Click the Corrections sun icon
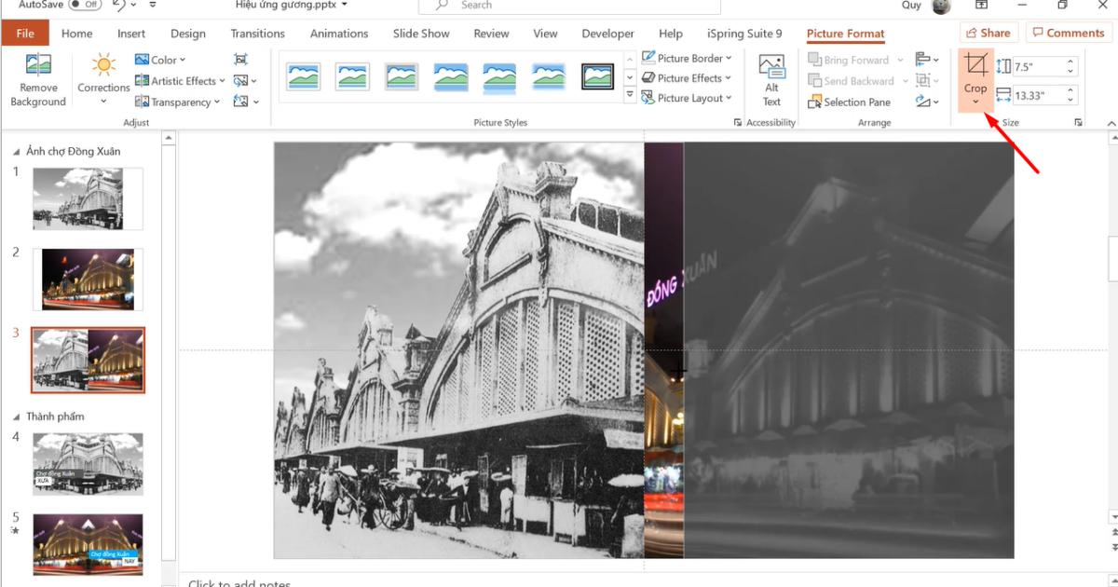Screen dimensions: 1118x587 102,63
